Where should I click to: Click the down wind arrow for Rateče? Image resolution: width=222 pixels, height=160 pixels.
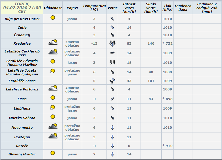[x=112, y=146]
